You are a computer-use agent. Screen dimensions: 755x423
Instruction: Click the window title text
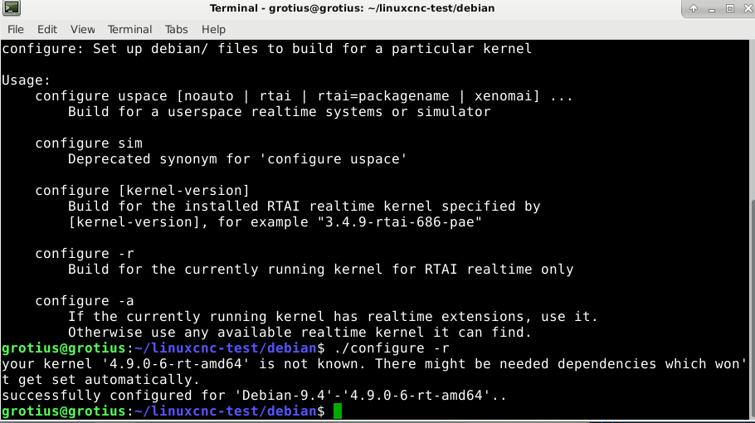click(352, 8)
